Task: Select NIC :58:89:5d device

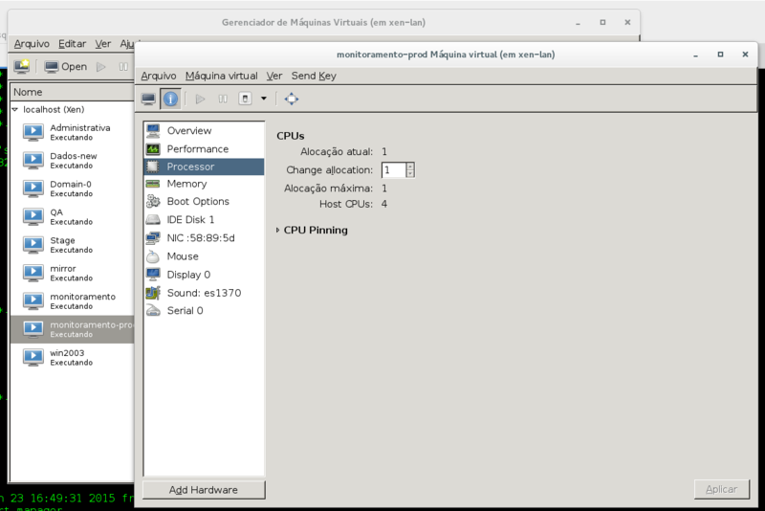Action: pos(204,238)
